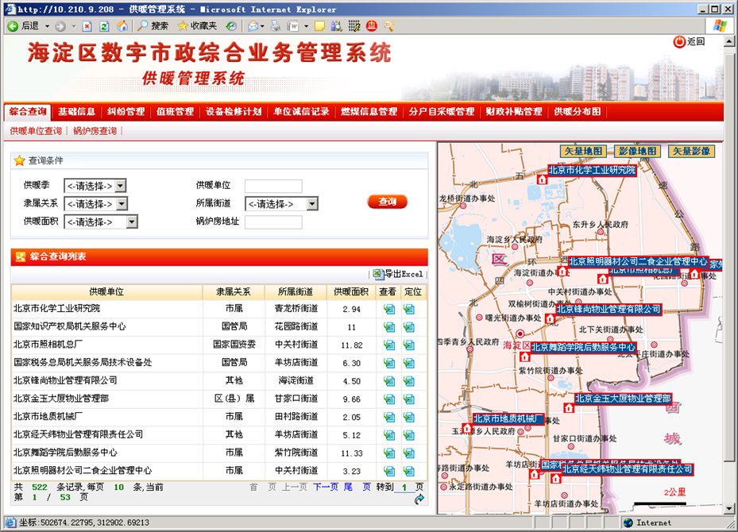Click the Internet zone indicator in status bar

pyautogui.click(x=647, y=523)
